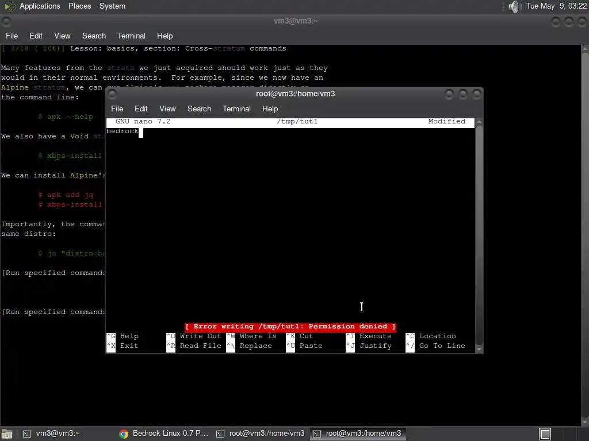
Task: Open File menu in root@vm3 terminal window
Action: [x=117, y=109]
